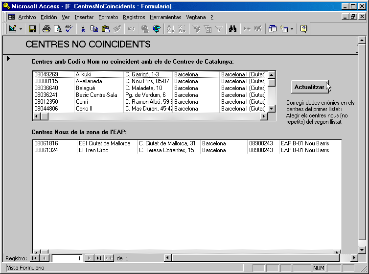
Task: Click the Web Toolbar globe icon
Action: click(157, 29)
